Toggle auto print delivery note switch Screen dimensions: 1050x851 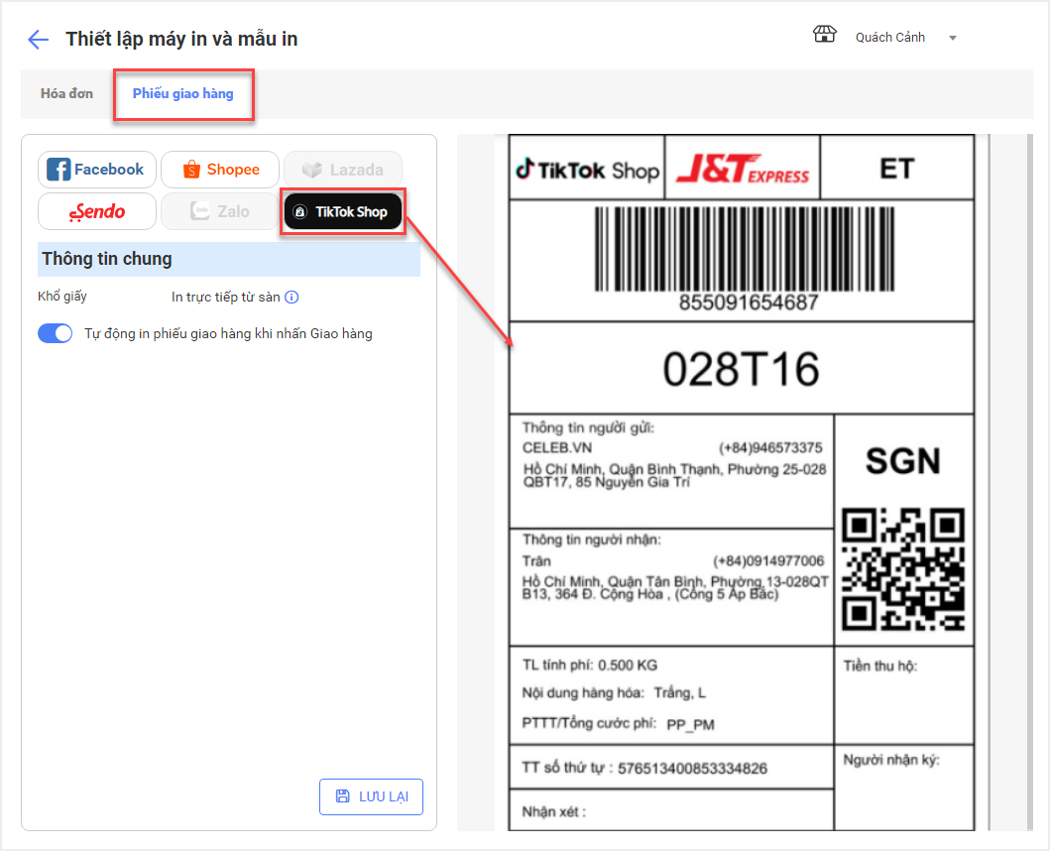[55, 333]
